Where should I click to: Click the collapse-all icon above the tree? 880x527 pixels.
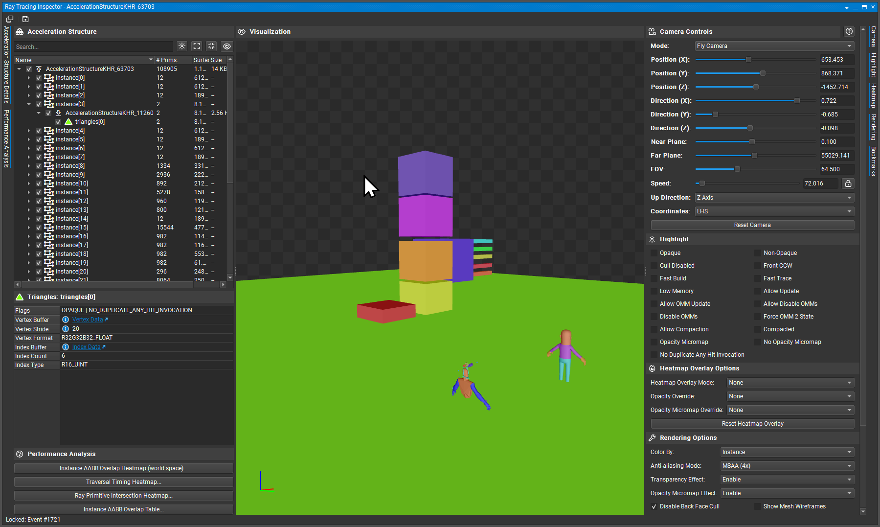click(x=211, y=46)
